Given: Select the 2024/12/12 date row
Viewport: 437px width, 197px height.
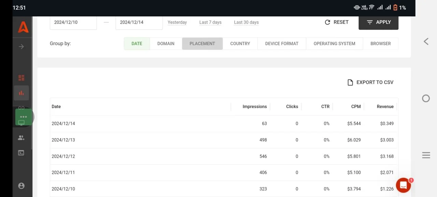Looking at the screenshot, I should pyautogui.click(x=224, y=156).
